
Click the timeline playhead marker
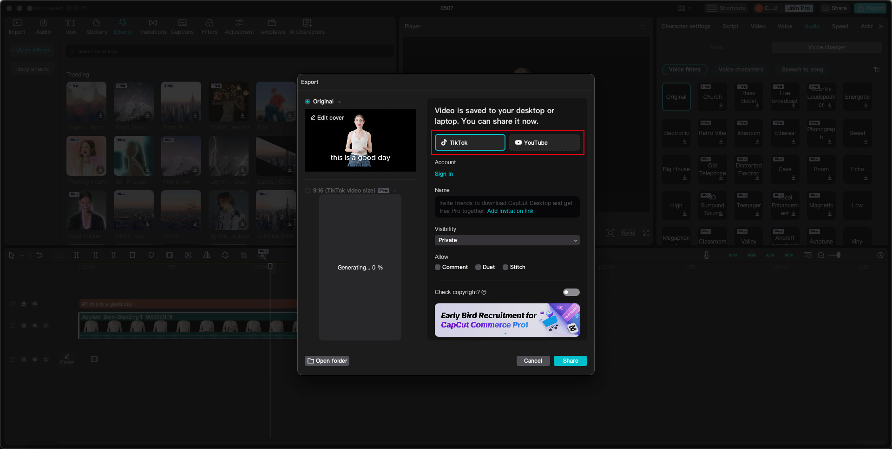(x=270, y=266)
